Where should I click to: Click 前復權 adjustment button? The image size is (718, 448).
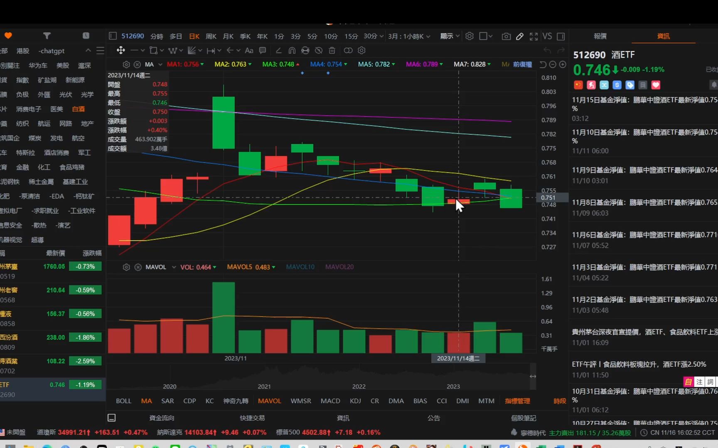click(x=522, y=64)
